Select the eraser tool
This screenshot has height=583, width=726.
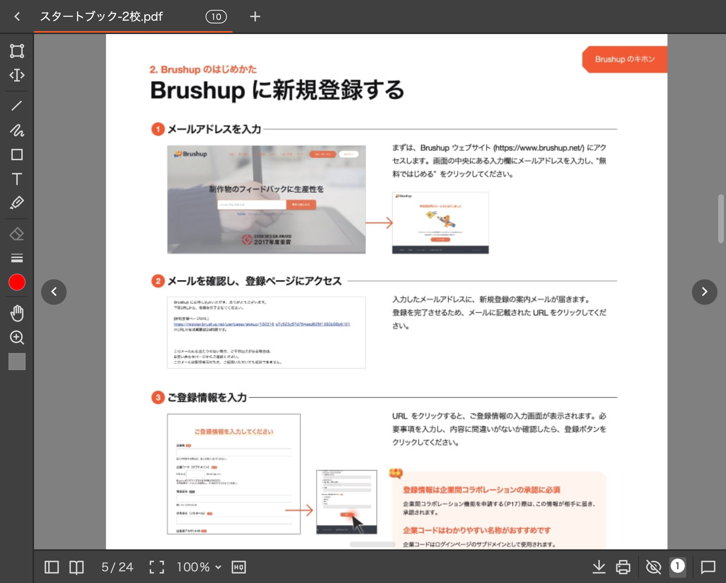[17, 234]
